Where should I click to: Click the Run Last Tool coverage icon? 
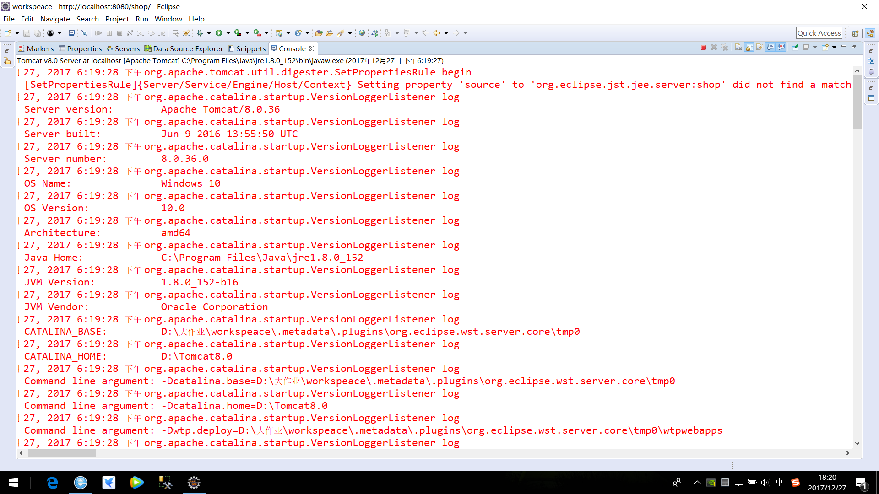point(238,33)
